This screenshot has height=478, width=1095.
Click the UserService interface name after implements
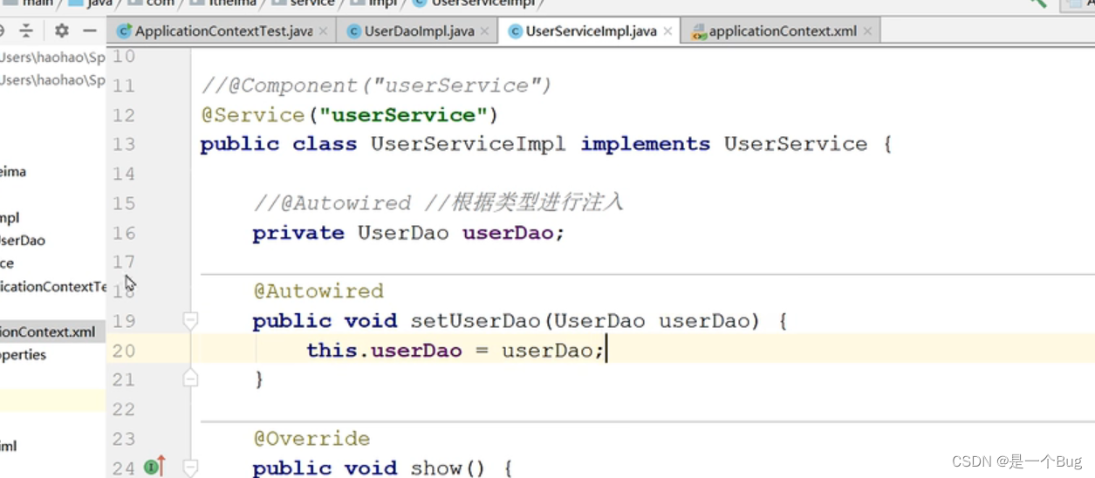tap(796, 144)
